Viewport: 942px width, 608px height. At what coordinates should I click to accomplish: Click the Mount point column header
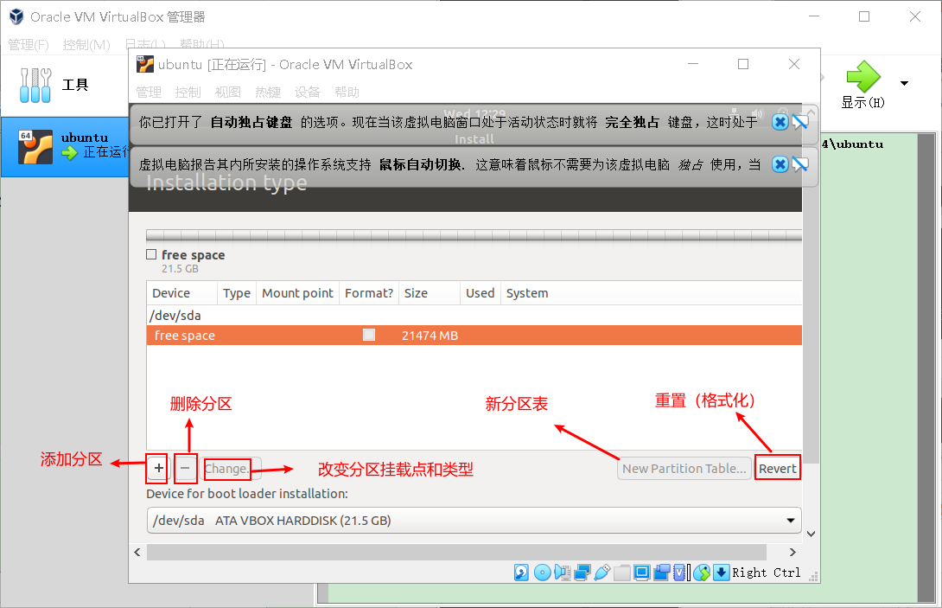tap(297, 293)
